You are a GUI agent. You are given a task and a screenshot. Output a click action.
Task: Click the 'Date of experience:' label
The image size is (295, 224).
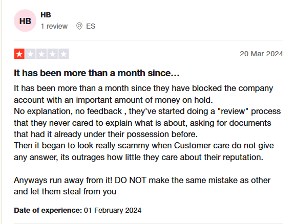(48, 210)
